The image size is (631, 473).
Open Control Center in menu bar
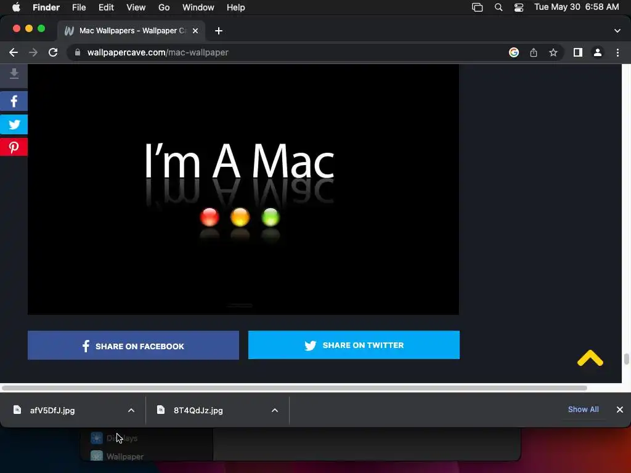point(519,7)
